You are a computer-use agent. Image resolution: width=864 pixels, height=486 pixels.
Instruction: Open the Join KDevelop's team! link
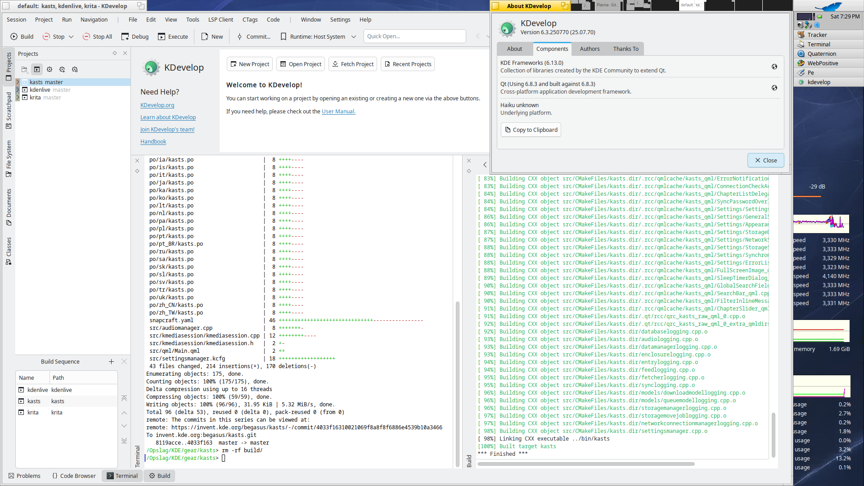(167, 129)
